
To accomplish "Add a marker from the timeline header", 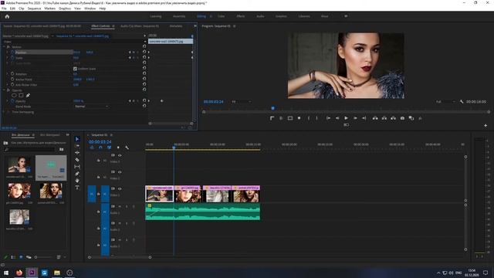I will tap(118, 147).
